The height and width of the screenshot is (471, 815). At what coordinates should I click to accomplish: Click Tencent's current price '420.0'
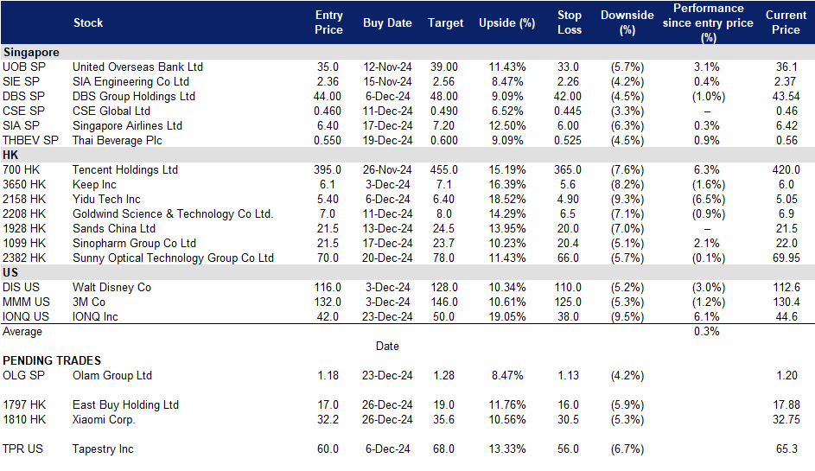click(x=786, y=169)
